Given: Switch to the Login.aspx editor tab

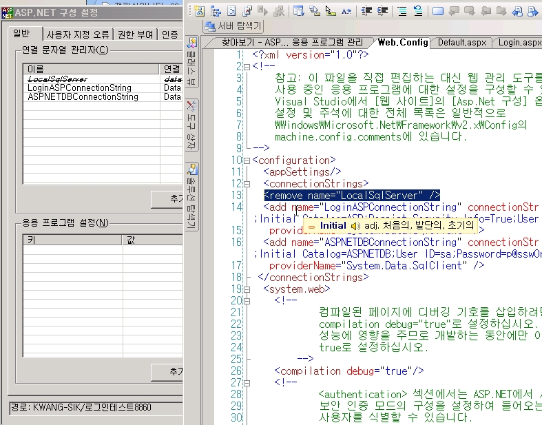Looking at the screenshot, I should pos(519,43).
